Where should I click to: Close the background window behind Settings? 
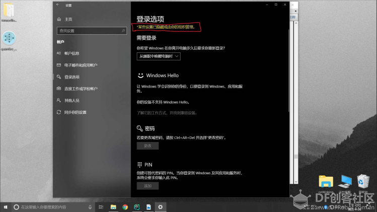(x=293, y=5)
